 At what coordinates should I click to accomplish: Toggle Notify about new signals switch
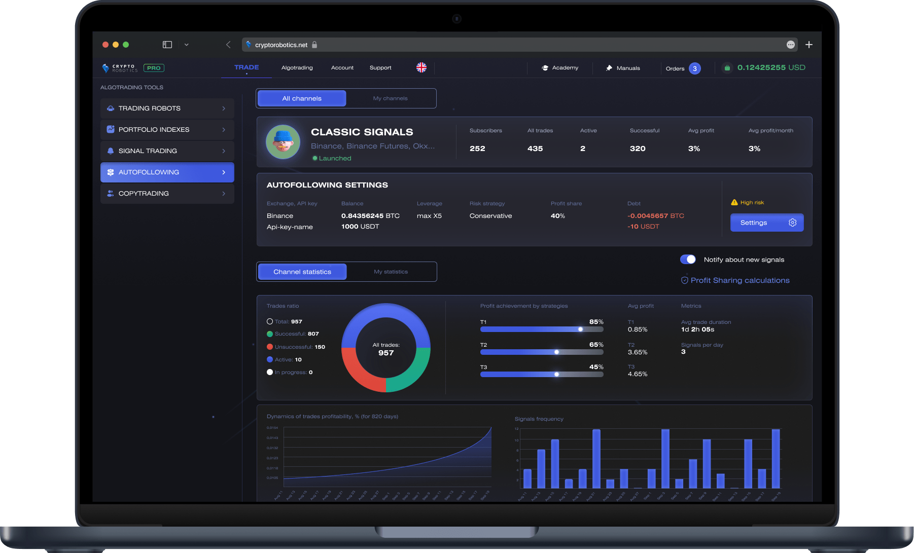click(x=688, y=260)
